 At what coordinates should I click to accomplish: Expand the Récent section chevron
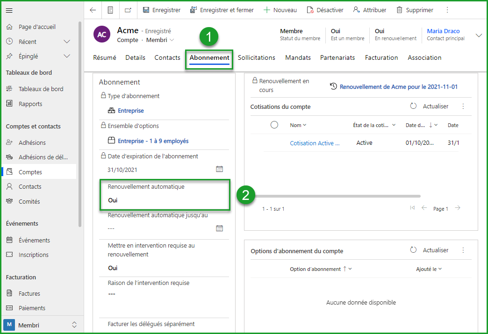point(67,42)
